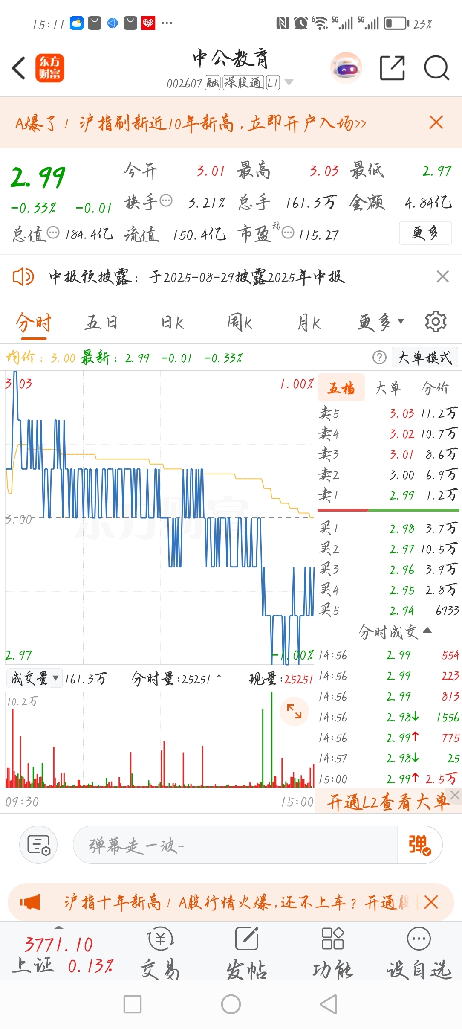Screen dimensions: 462x1029
Task: Tap the L1 level tag
Action: point(273,83)
